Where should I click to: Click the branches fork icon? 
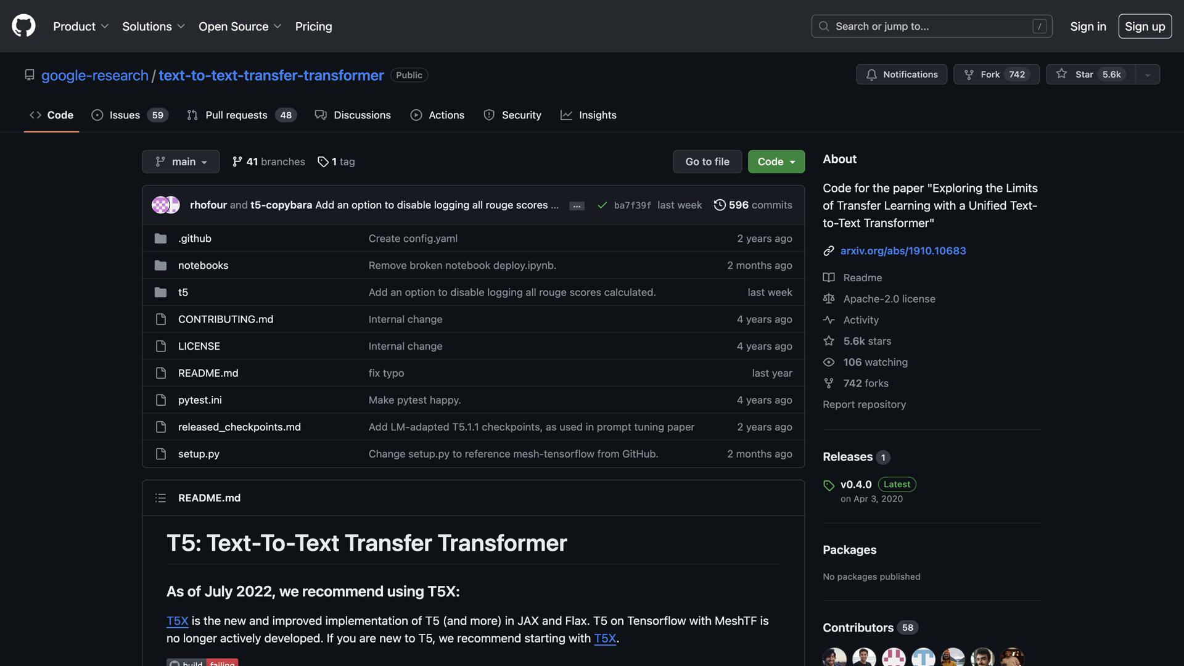[237, 162]
